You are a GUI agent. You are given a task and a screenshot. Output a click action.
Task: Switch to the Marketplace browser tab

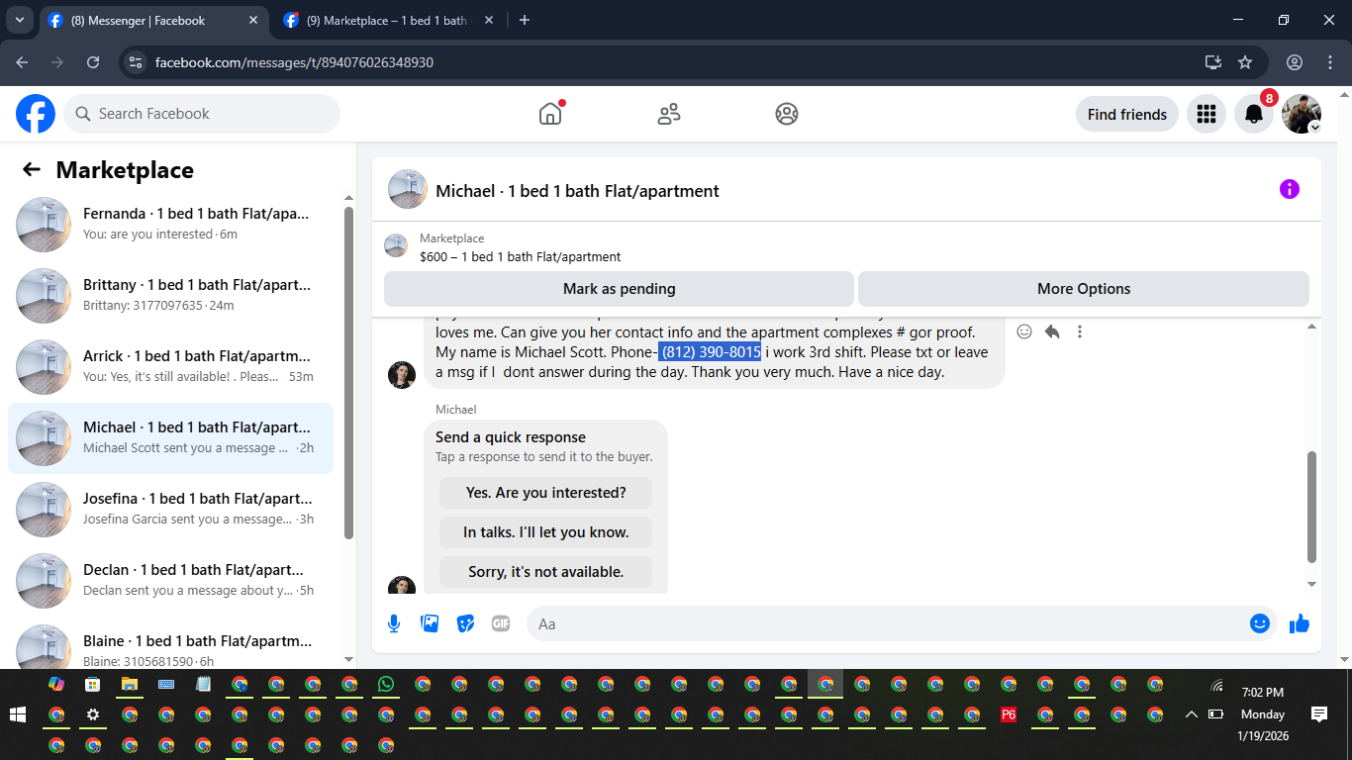click(x=386, y=20)
